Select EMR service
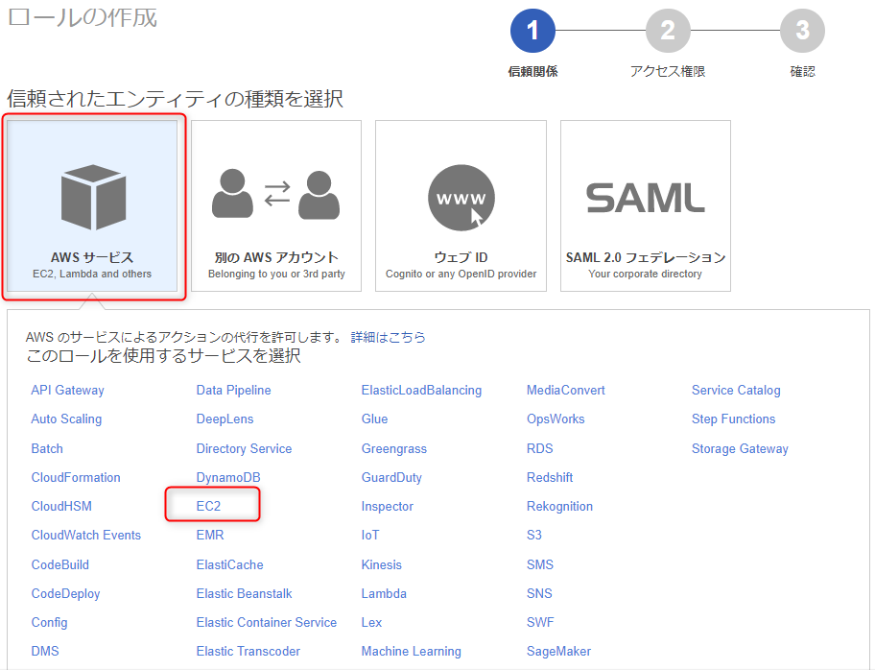The width and height of the screenshot is (875, 670). 210,536
